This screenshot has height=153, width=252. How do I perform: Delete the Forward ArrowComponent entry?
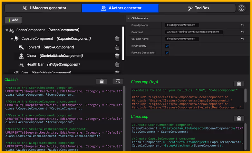pyautogui.click(x=117, y=47)
